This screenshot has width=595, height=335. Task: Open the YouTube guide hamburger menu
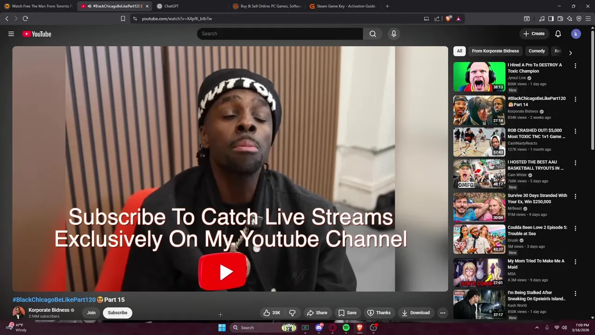click(x=11, y=33)
